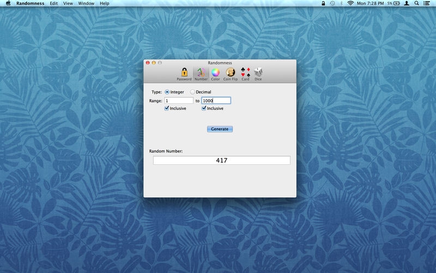Screen dimensions: 436x273
Task: Toggle Inclusive checkbox under range end
Action: [x=204, y=108]
